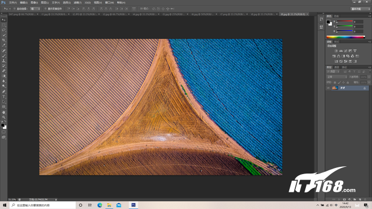Open the Layers panel flyout menu
Image resolution: width=372 pixels, height=209 pixels.
click(370, 67)
